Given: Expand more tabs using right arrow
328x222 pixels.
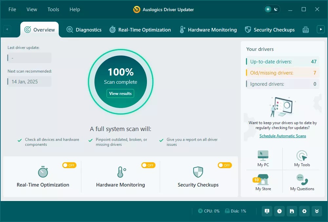Looking at the screenshot, I should (321, 29).
